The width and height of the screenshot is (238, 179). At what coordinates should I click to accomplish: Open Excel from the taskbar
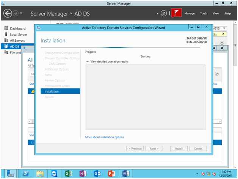point(69,174)
